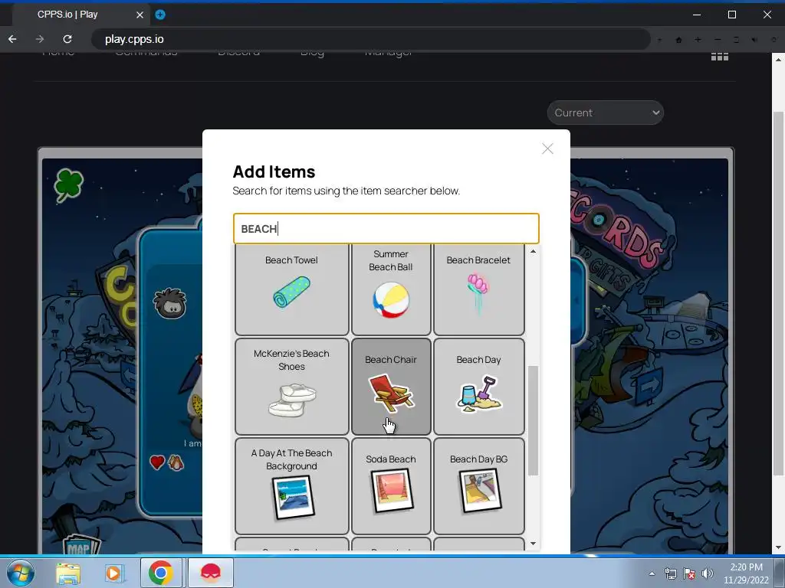Click scroll down arrow in item list
Viewport: 785px width, 588px height.
tap(533, 544)
